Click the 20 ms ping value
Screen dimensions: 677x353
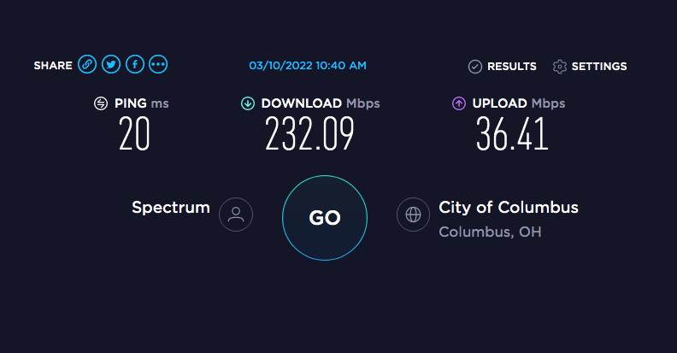[x=134, y=134]
